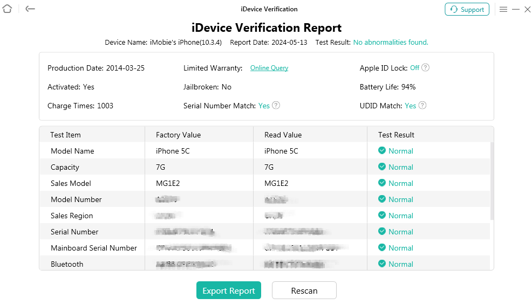Viewport: 532px width, 305px height.
Task: Select the Mainboard Serial Number row label
Action: [94, 248]
